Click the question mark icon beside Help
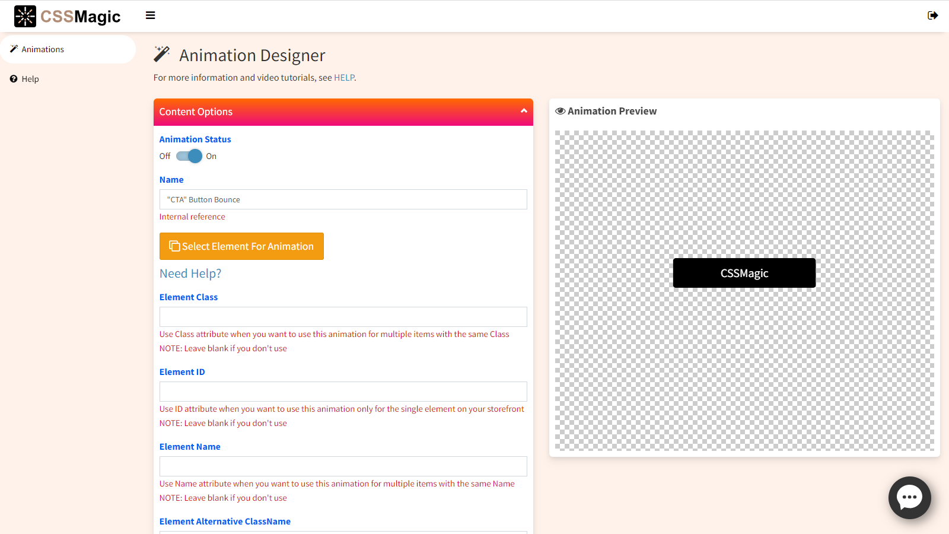 point(13,78)
